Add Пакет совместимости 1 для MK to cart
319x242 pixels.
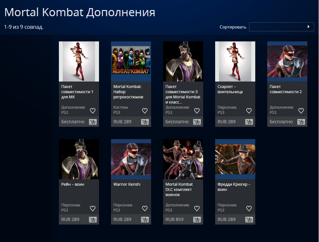(93, 122)
